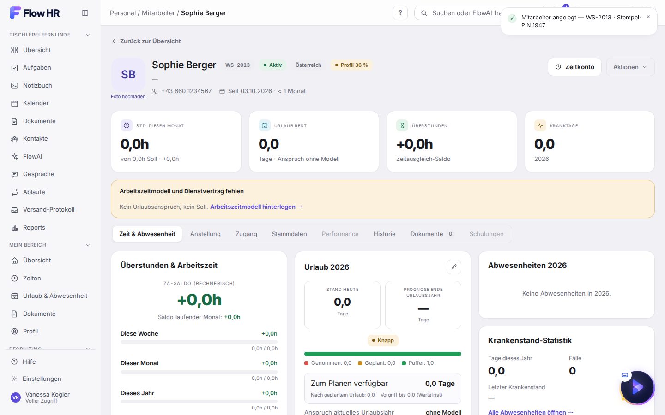The width and height of the screenshot is (665, 415).
Task: Go to Kontakte in the sidebar
Action: click(50, 139)
